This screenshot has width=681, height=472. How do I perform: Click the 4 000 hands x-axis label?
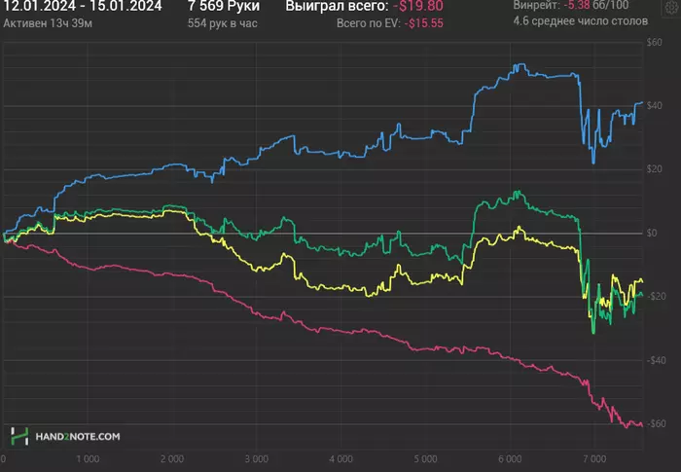[340, 459]
